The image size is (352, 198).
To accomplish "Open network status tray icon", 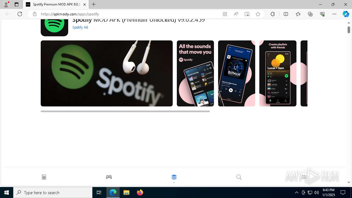I will point(310,193).
